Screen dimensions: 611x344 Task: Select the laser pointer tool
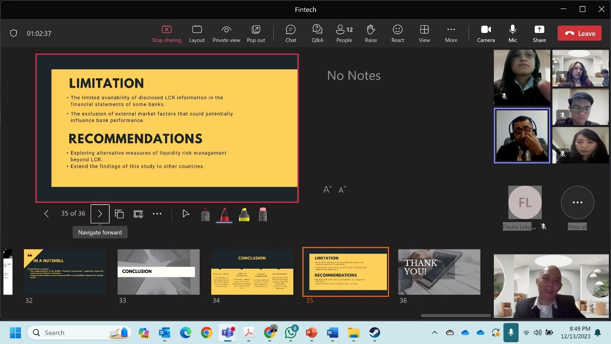[205, 214]
